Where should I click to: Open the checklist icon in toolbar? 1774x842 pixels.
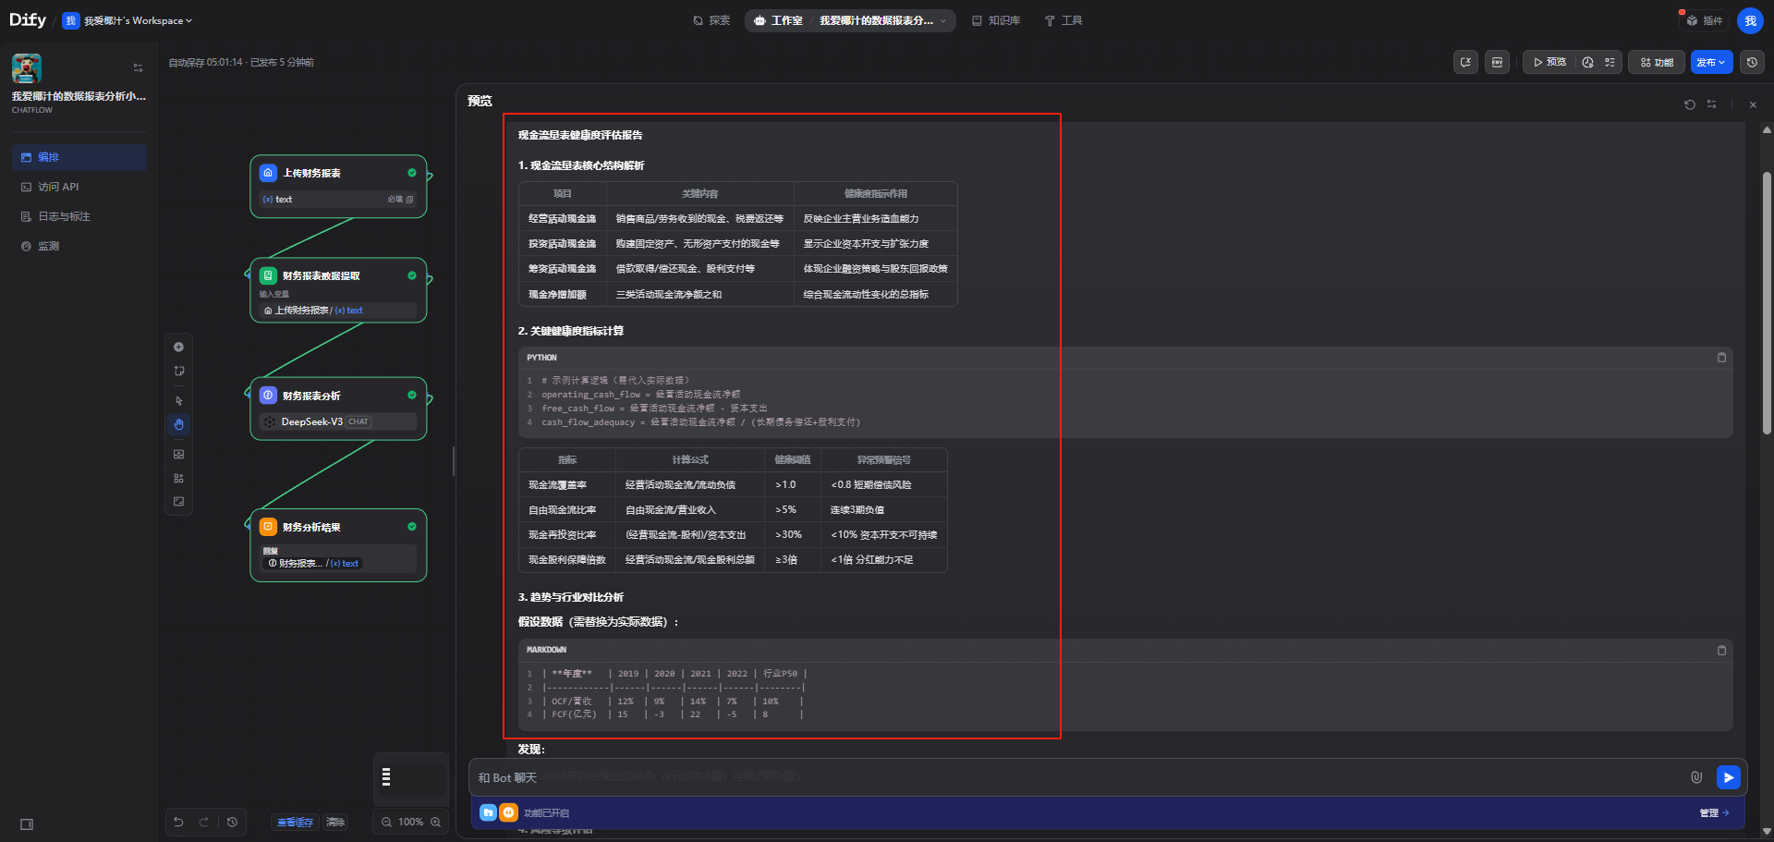click(x=1610, y=62)
